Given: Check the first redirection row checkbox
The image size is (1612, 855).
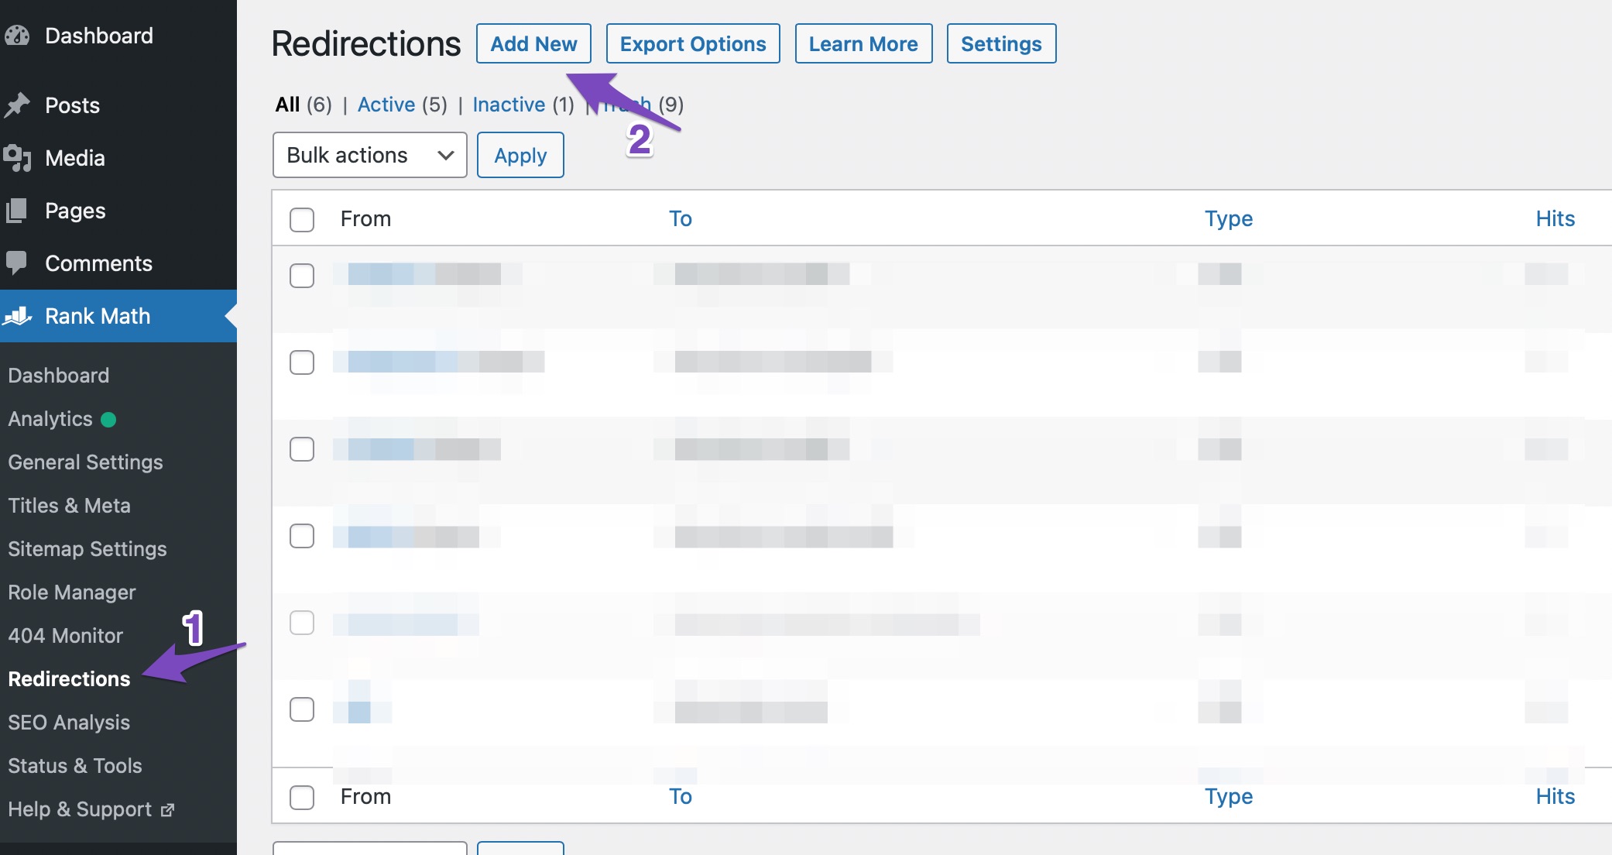Looking at the screenshot, I should (x=302, y=276).
